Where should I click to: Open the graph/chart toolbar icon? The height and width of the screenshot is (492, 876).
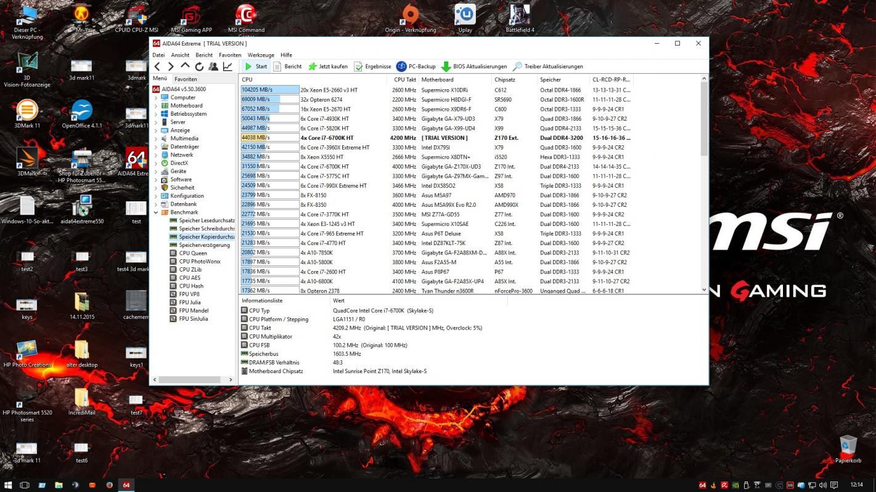227,67
